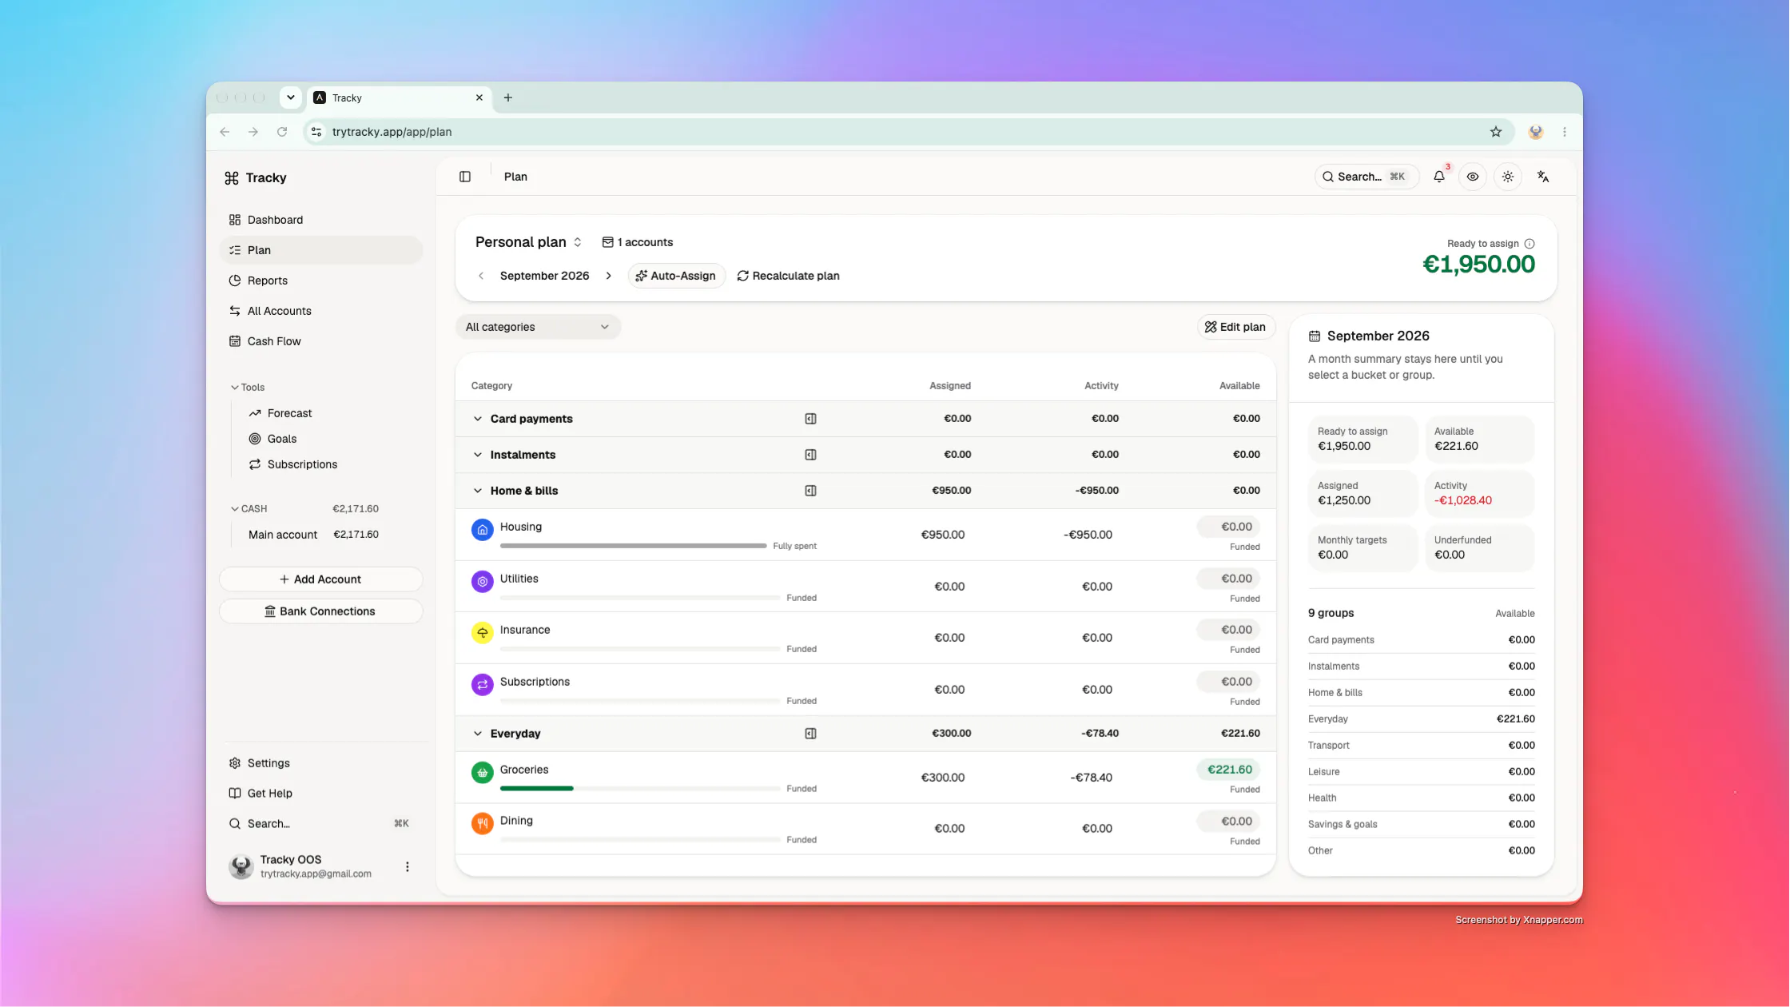Collapse the Home & bills group
This screenshot has width=1790, height=1007.
tap(478, 491)
